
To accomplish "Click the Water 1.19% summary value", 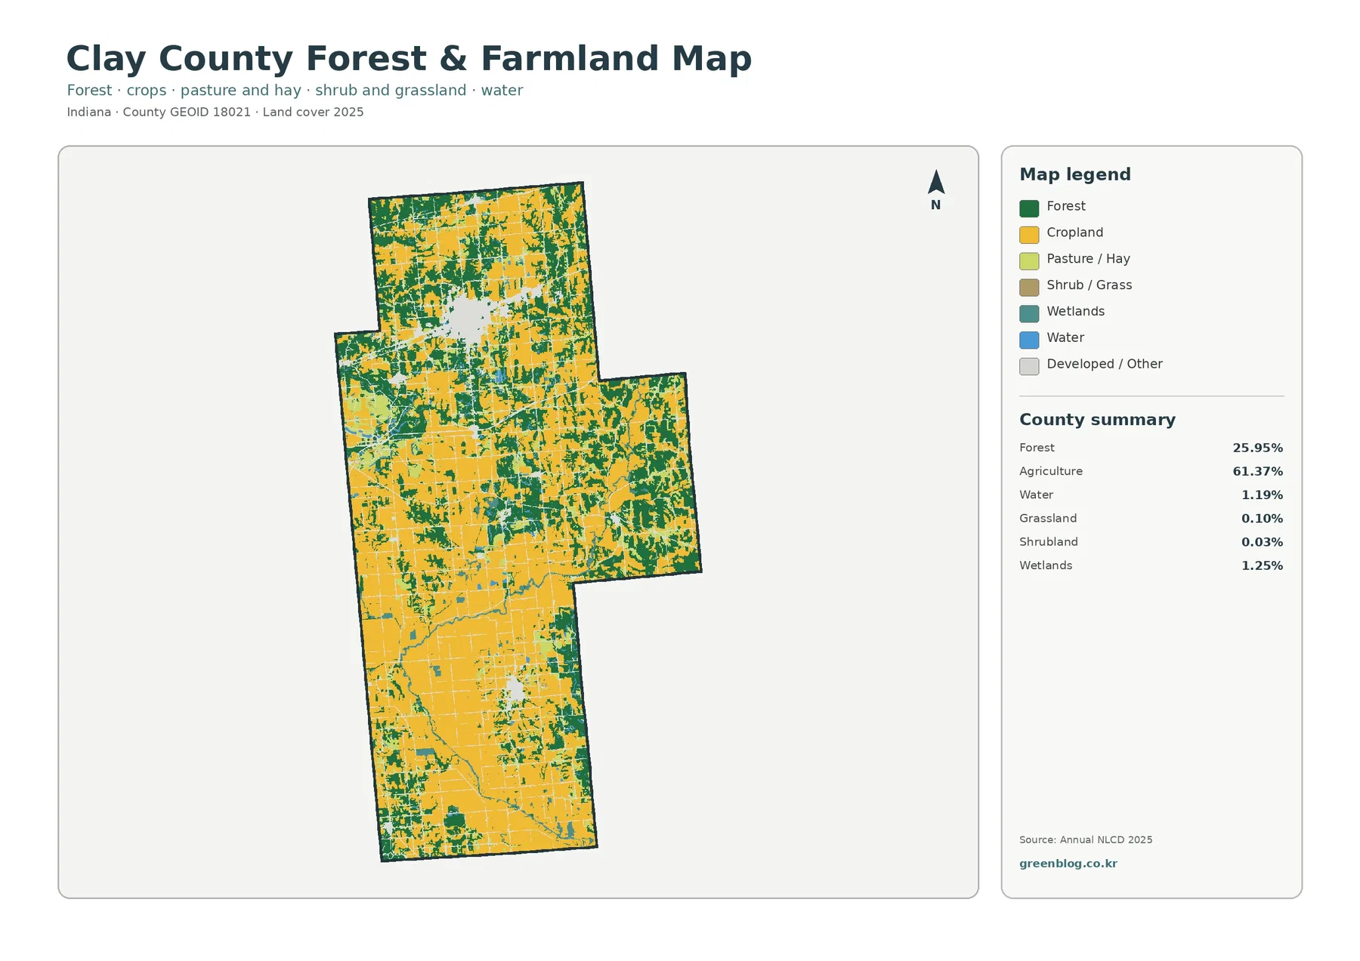I will click(1262, 495).
